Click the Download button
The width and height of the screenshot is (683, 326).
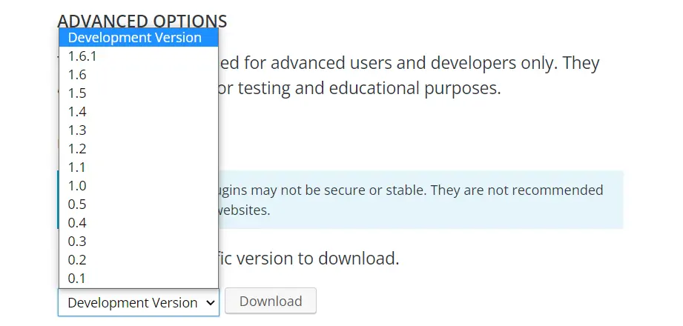[x=271, y=302]
